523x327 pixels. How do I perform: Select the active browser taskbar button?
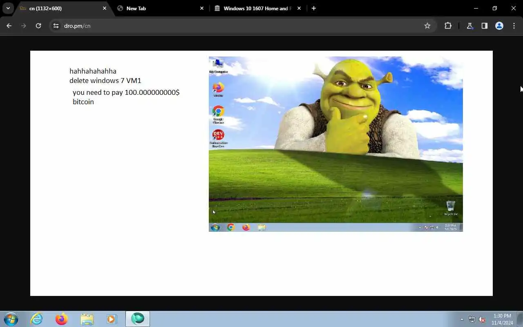tap(138, 319)
